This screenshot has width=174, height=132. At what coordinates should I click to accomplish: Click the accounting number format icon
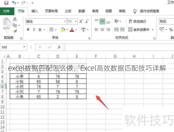[x=162, y=29]
